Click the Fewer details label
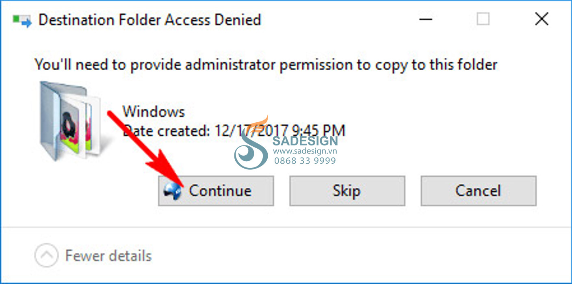The image size is (572, 284). (x=108, y=256)
